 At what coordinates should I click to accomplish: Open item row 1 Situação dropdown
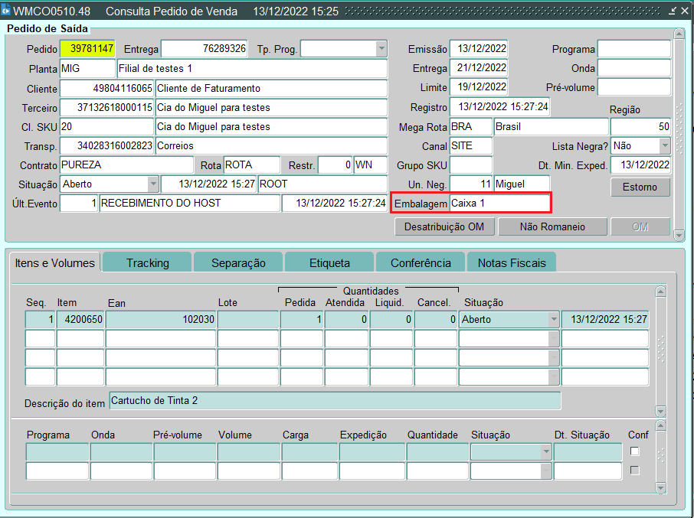coord(553,319)
